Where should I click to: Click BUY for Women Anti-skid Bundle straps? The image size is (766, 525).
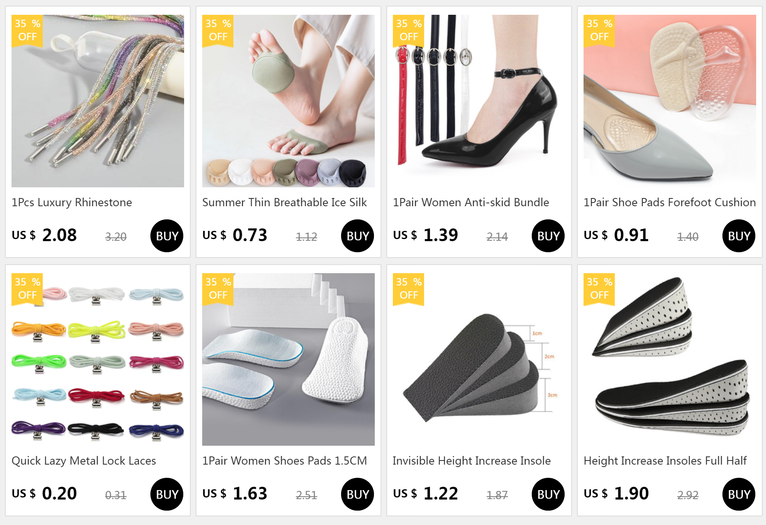(x=548, y=236)
